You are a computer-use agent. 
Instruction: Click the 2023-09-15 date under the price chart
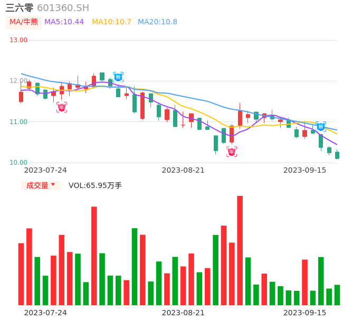click(305, 170)
